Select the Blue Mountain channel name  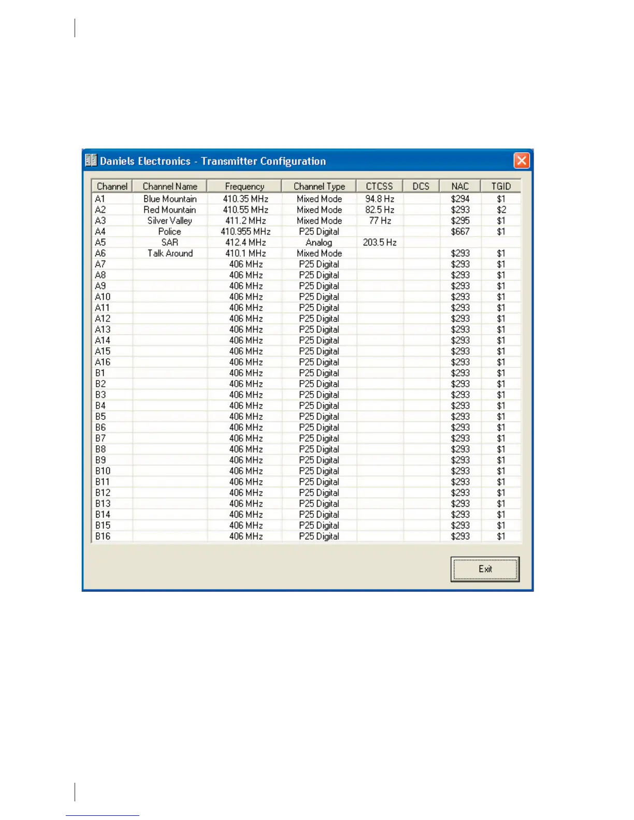[x=170, y=199]
